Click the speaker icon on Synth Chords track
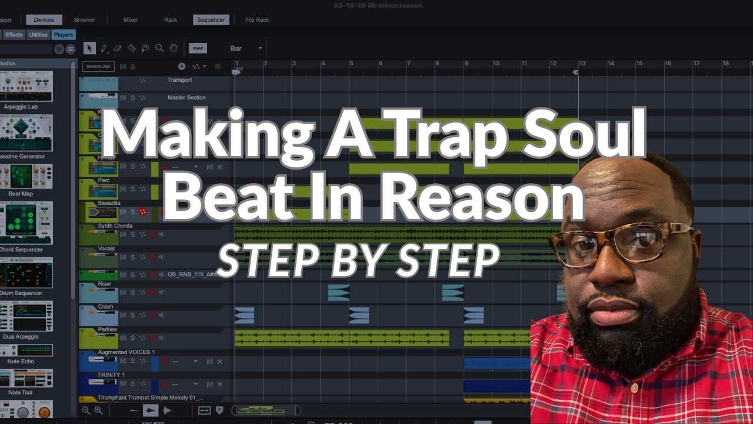Image resolution: width=753 pixels, height=424 pixels. [162, 234]
